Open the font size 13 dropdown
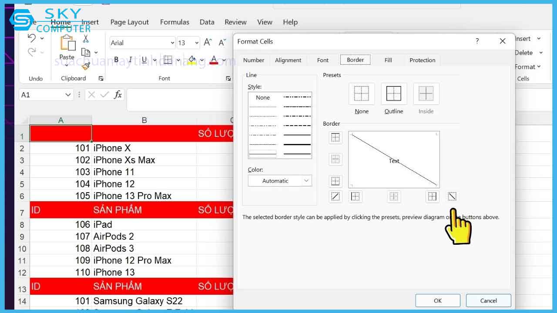557x313 pixels. (196, 43)
